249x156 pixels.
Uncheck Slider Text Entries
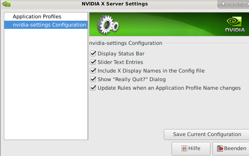coord(93,62)
